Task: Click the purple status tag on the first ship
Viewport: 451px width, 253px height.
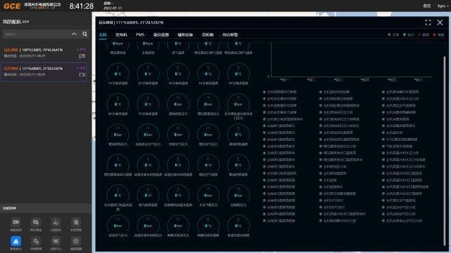Action: click(81, 50)
